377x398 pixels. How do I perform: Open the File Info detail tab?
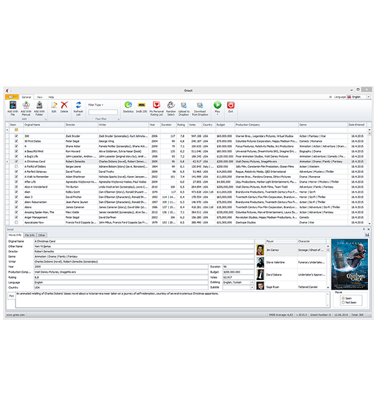coord(30,235)
